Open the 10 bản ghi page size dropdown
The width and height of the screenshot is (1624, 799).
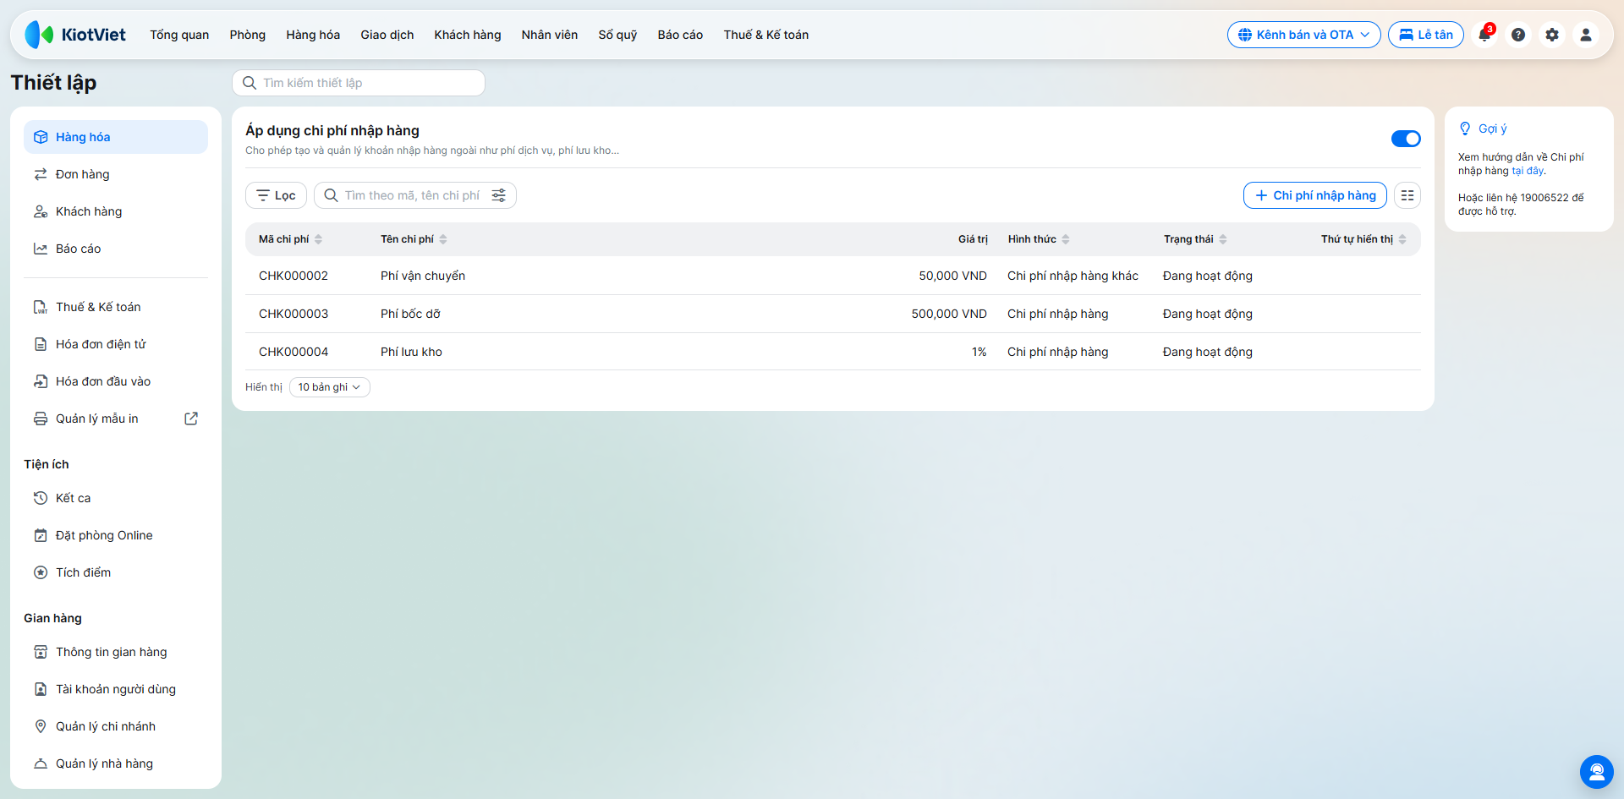pyautogui.click(x=329, y=387)
